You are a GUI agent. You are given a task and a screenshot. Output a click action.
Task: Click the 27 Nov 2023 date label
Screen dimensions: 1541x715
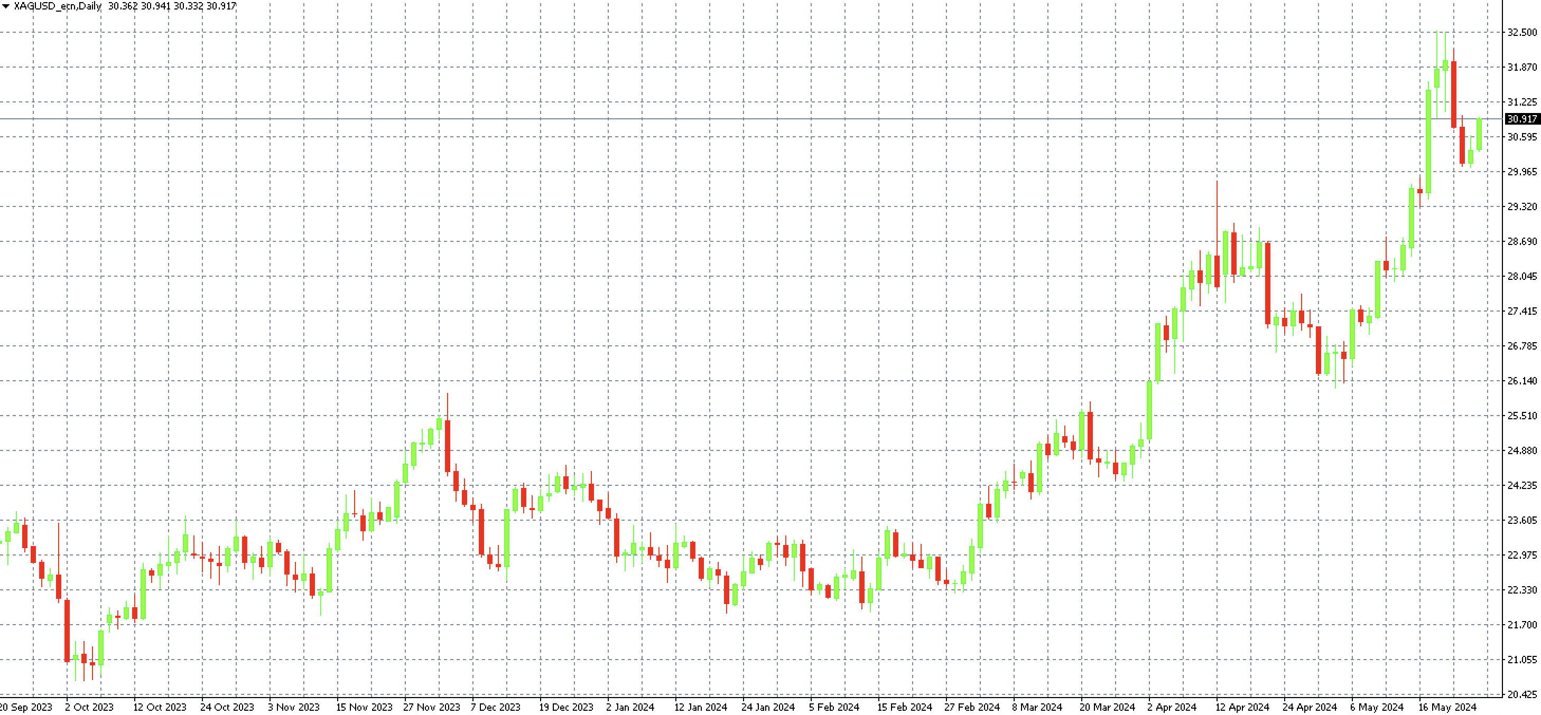pos(431,707)
